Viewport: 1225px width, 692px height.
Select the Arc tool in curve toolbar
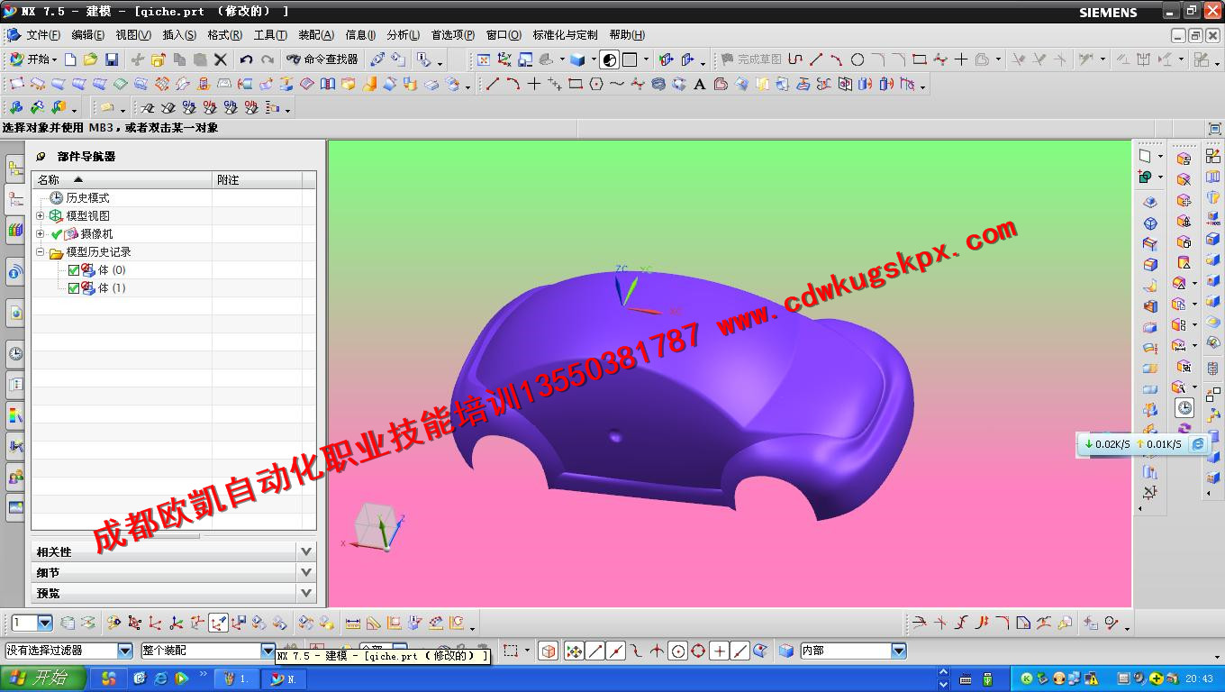[x=513, y=84]
